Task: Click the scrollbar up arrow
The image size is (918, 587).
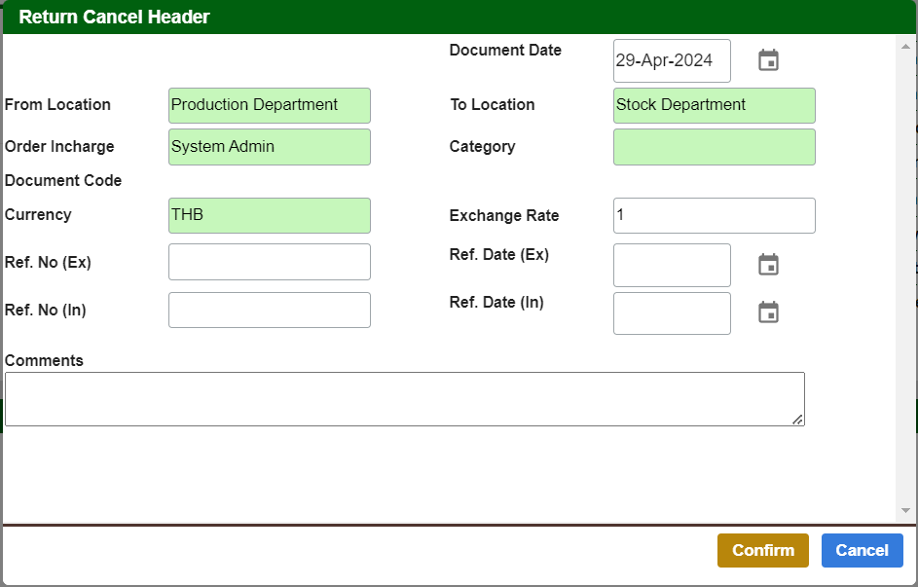Action: pyautogui.click(x=905, y=45)
